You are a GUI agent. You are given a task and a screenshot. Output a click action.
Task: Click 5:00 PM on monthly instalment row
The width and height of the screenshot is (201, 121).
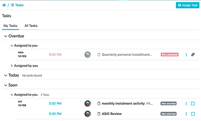tap(55, 104)
